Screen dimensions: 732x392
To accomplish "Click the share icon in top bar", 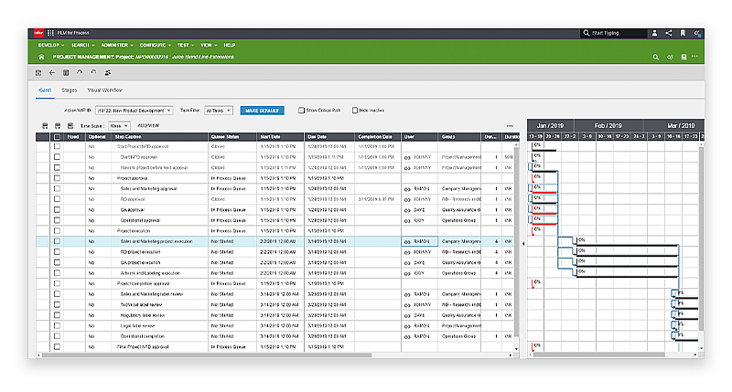I will point(669,33).
